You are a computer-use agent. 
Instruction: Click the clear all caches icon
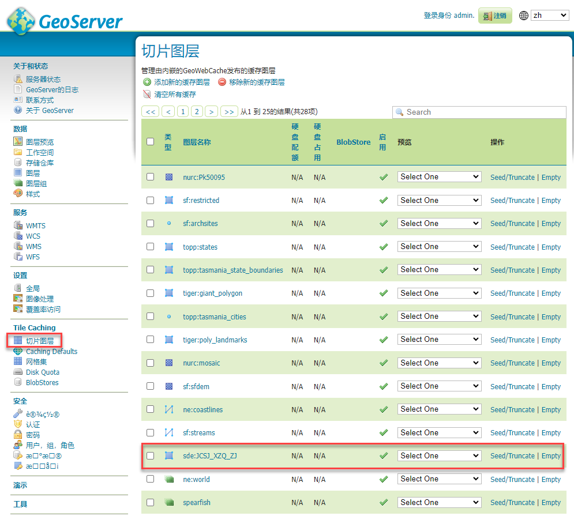pyautogui.click(x=147, y=95)
